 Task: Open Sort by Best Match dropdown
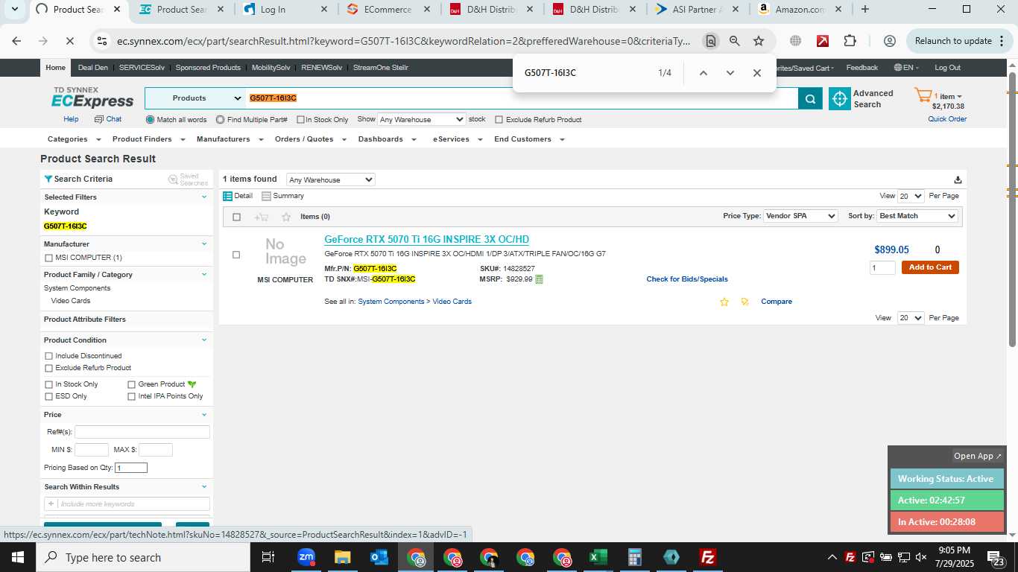(x=917, y=216)
